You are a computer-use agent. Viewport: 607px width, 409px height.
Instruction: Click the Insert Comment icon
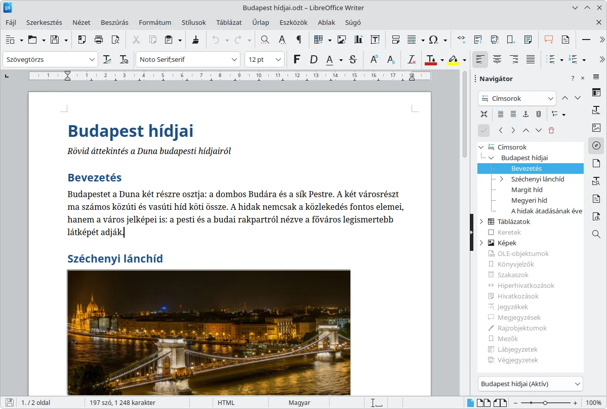click(x=549, y=39)
